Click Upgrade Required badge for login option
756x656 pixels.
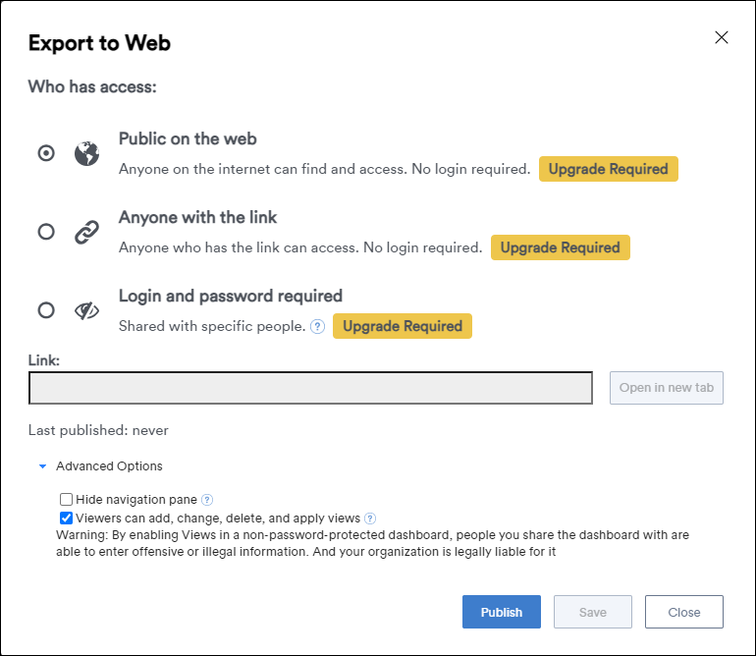(x=403, y=326)
